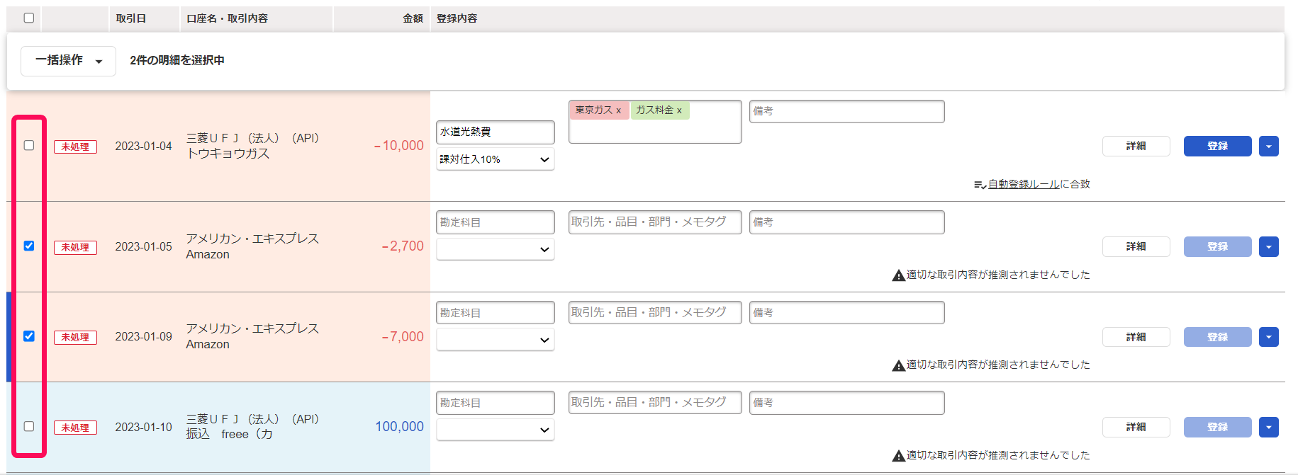Remove the ガス料金 tag
The width and height of the screenshot is (1298, 475).
[x=679, y=110]
